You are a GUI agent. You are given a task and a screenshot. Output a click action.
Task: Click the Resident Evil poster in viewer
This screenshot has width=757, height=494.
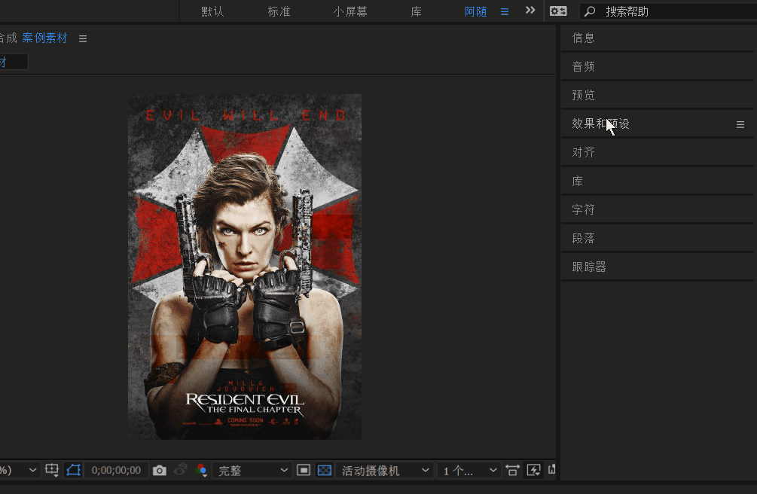pyautogui.click(x=245, y=267)
